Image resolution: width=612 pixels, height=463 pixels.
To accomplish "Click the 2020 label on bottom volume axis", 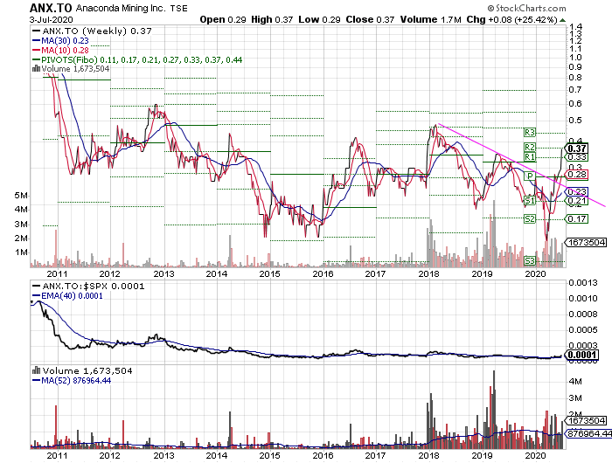I will 535,455.
